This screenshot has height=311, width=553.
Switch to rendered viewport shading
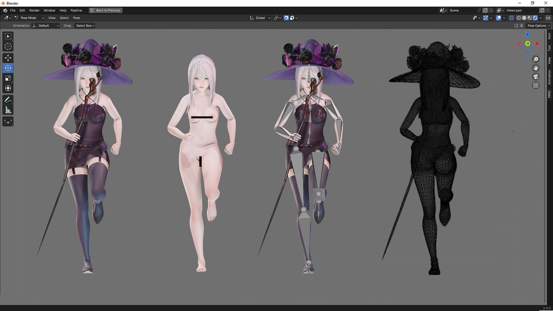535,18
